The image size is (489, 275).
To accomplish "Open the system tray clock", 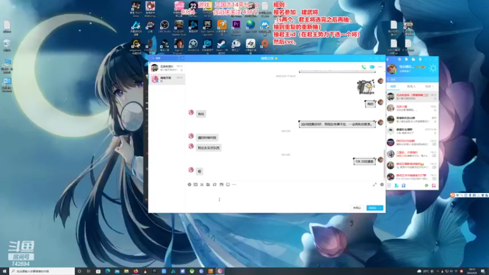I will click(472, 271).
